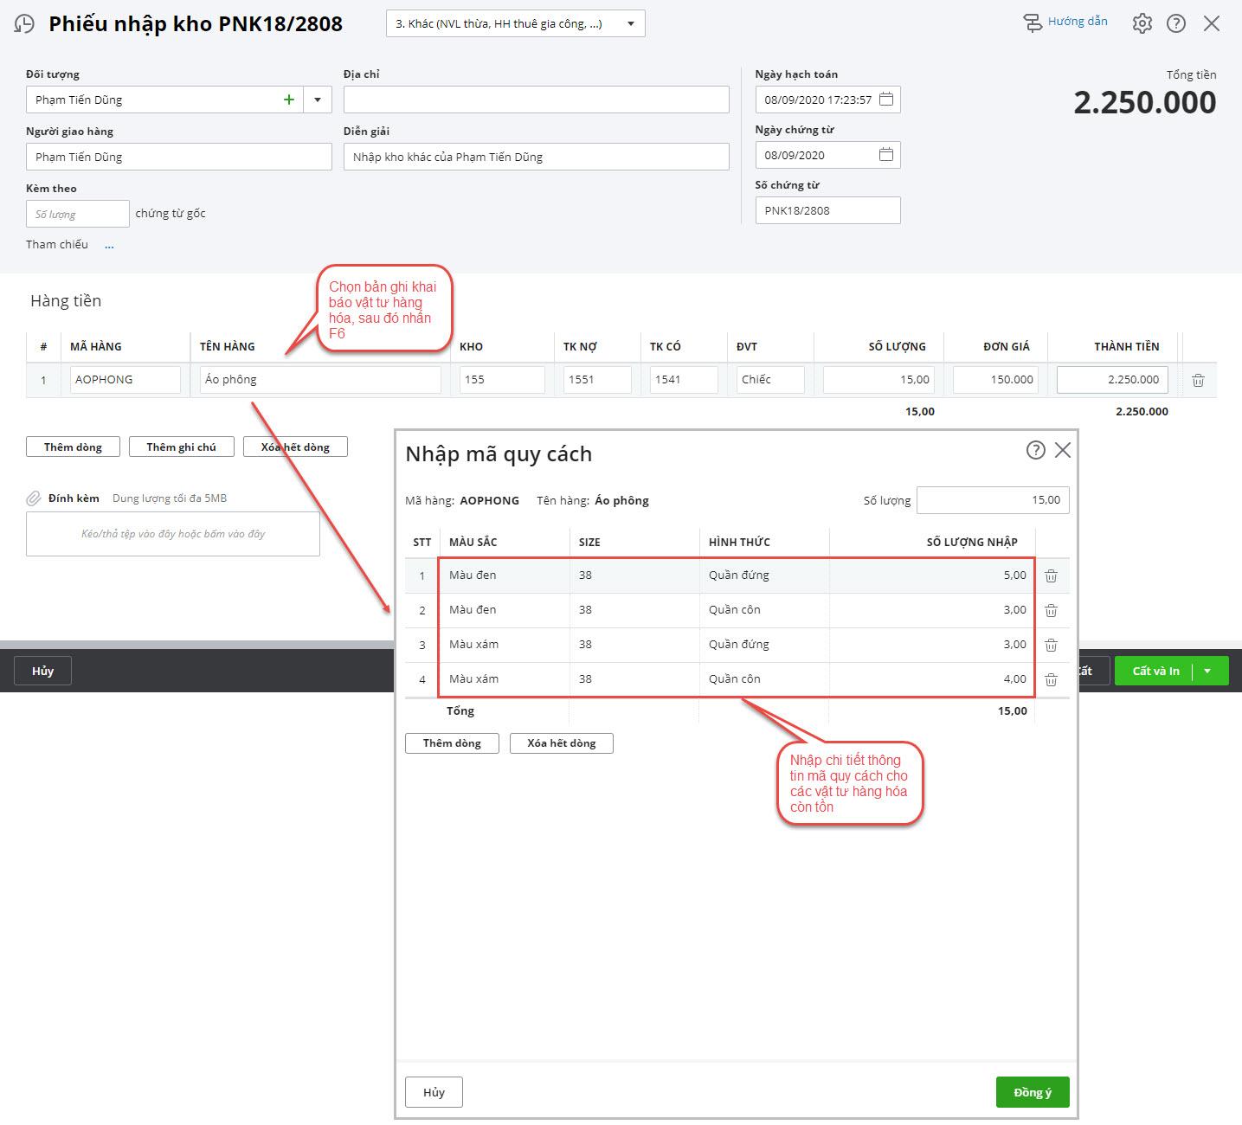The height and width of the screenshot is (1125, 1242).
Task: Expand the Cất và In dropdown arrow
Action: [x=1207, y=671]
